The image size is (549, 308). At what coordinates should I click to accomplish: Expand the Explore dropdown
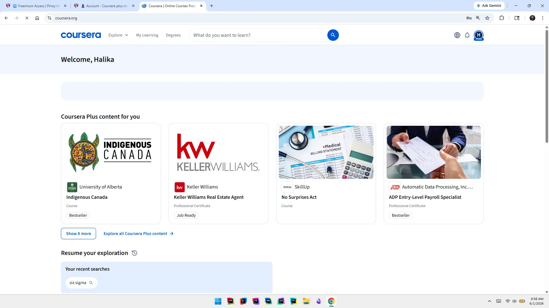(x=118, y=35)
